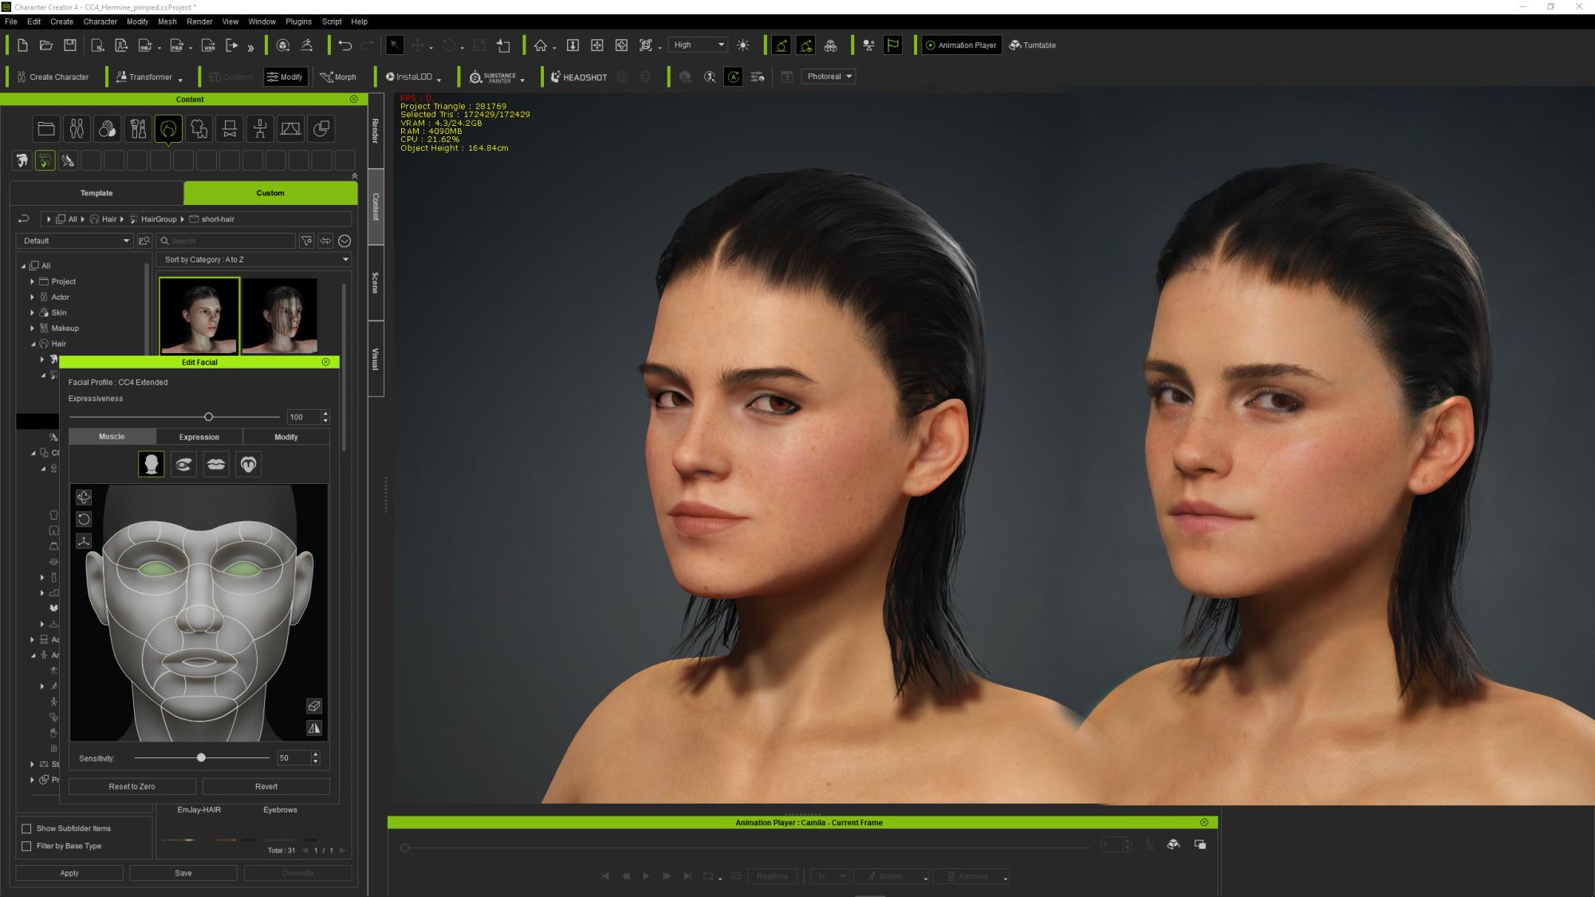Open the High quality dropdown

(x=698, y=45)
